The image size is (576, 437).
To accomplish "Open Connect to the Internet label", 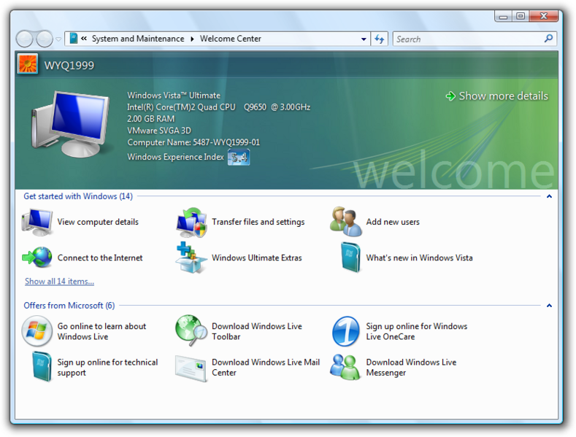I will click(100, 258).
